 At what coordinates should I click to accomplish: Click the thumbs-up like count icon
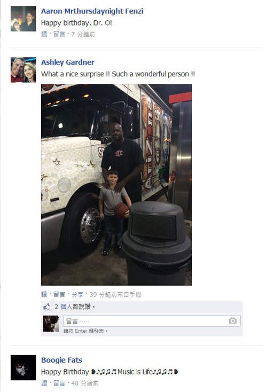tap(47, 307)
